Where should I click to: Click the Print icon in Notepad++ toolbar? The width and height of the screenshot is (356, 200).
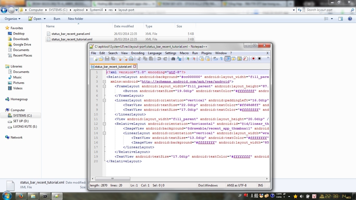(131, 59)
